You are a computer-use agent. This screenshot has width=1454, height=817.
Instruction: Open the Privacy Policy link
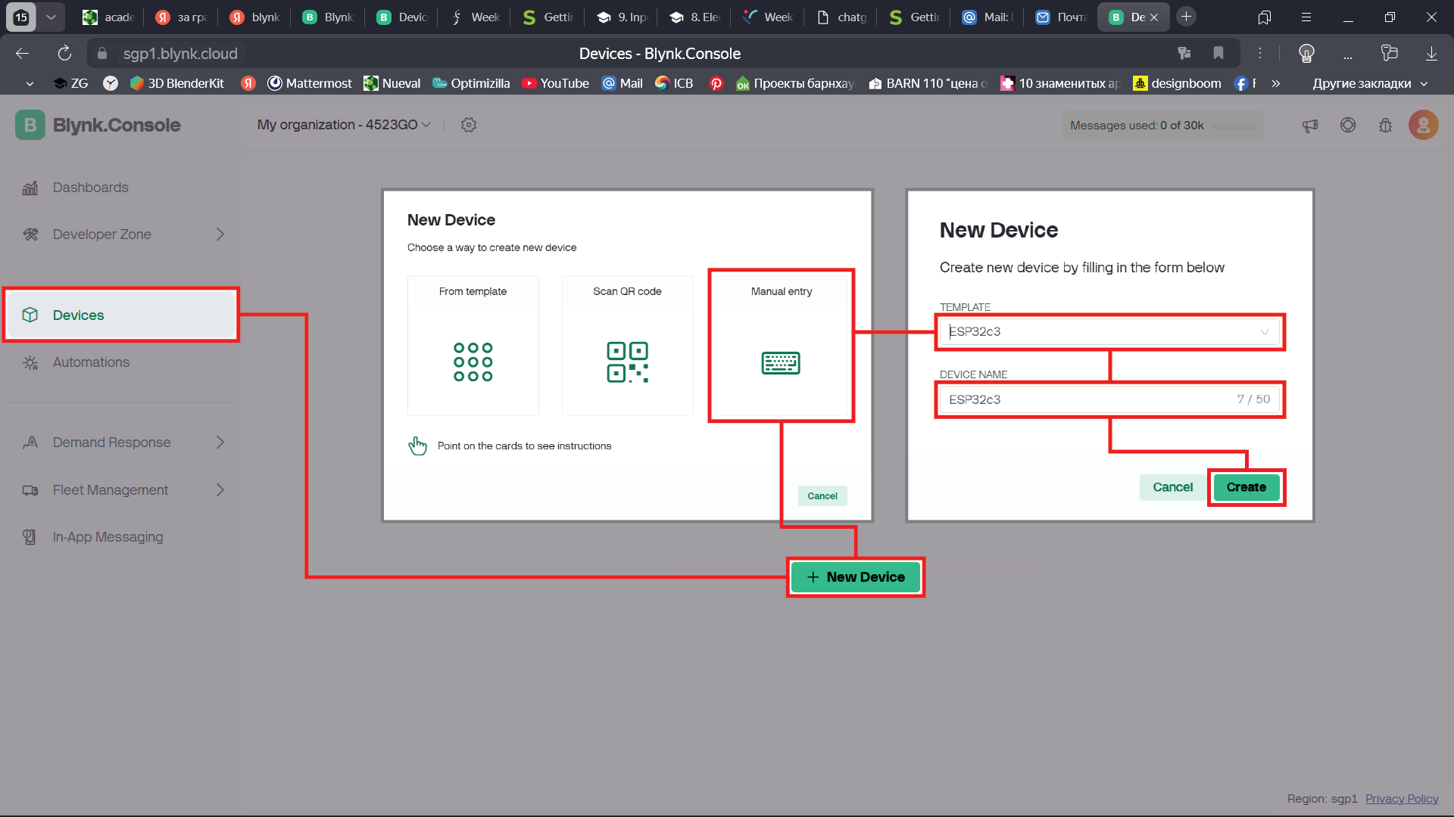(x=1402, y=799)
